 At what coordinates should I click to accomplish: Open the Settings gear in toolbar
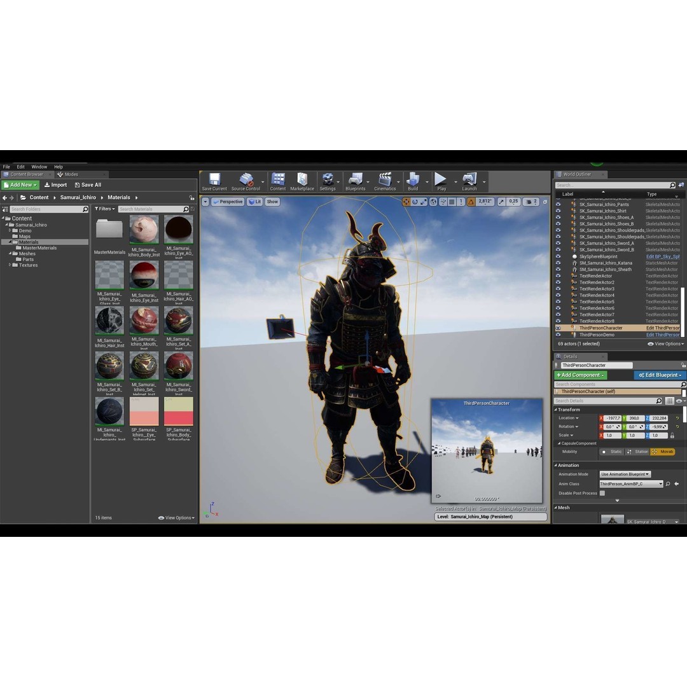(x=328, y=181)
